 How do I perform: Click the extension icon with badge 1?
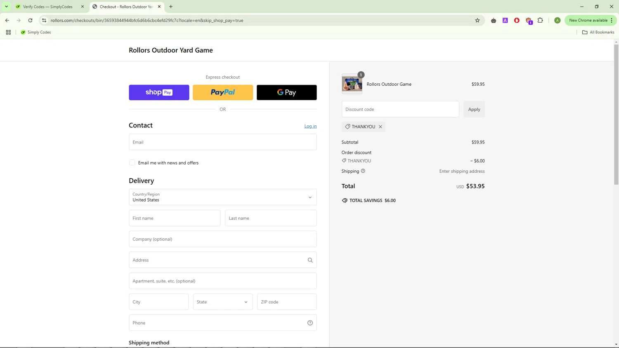[529, 21]
